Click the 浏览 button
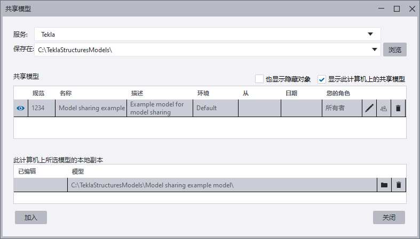The image size is (420, 239). (x=394, y=50)
